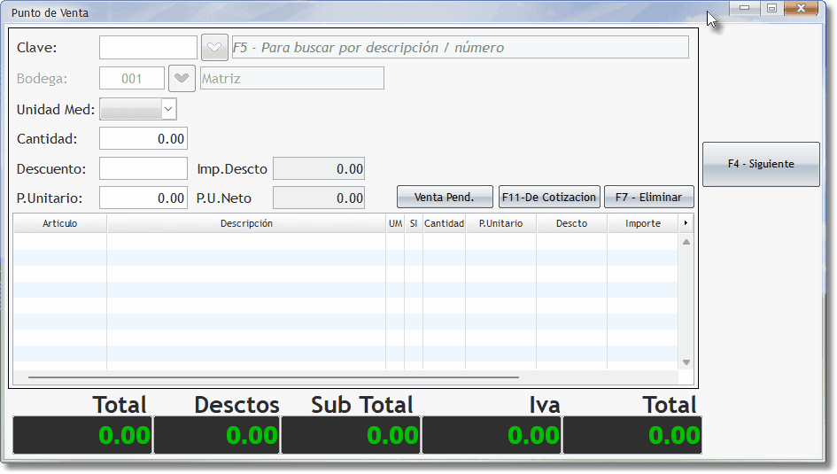Click the F11-De Cotizacion button

(549, 197)
